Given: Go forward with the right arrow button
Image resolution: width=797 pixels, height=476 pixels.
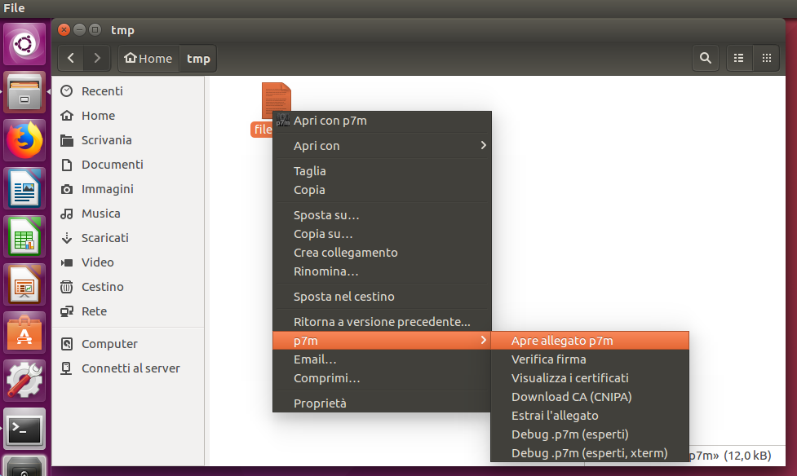Looking at the screenshot, I should 98,59.
